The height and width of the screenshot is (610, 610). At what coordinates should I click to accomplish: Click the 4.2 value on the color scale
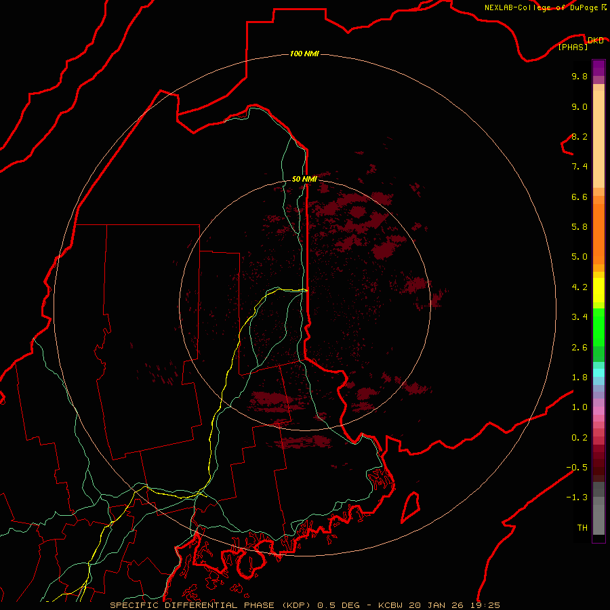pos(579,287)
